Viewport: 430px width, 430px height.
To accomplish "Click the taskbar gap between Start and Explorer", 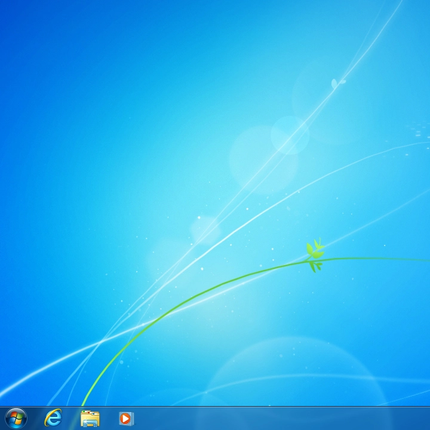I will click(x=34, y=418).
